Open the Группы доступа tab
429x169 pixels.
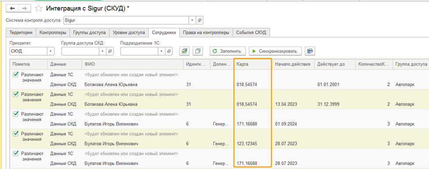(x=89, y=32)
